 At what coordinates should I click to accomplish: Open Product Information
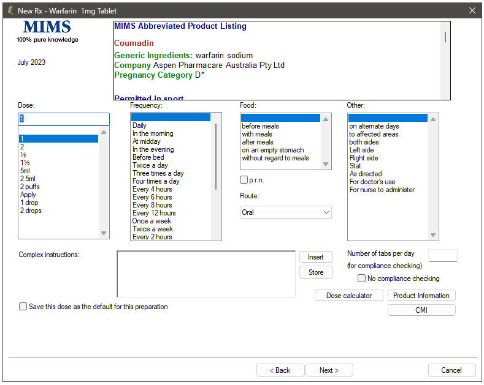(x=421, y=296)
